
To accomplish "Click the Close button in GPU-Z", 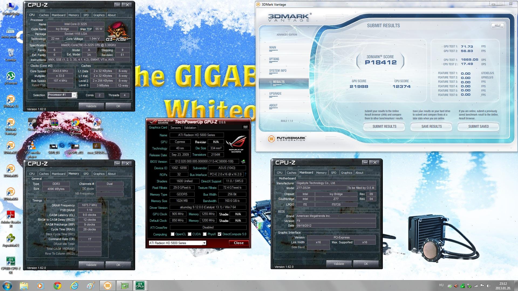I will coord(238,243).
